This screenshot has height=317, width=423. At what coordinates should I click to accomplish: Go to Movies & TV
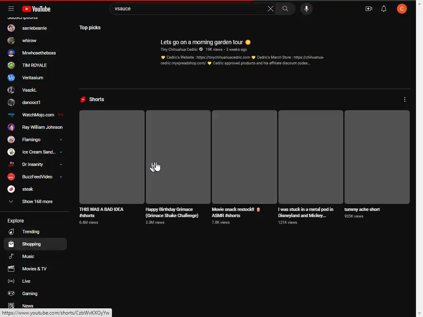coord(35,269)
